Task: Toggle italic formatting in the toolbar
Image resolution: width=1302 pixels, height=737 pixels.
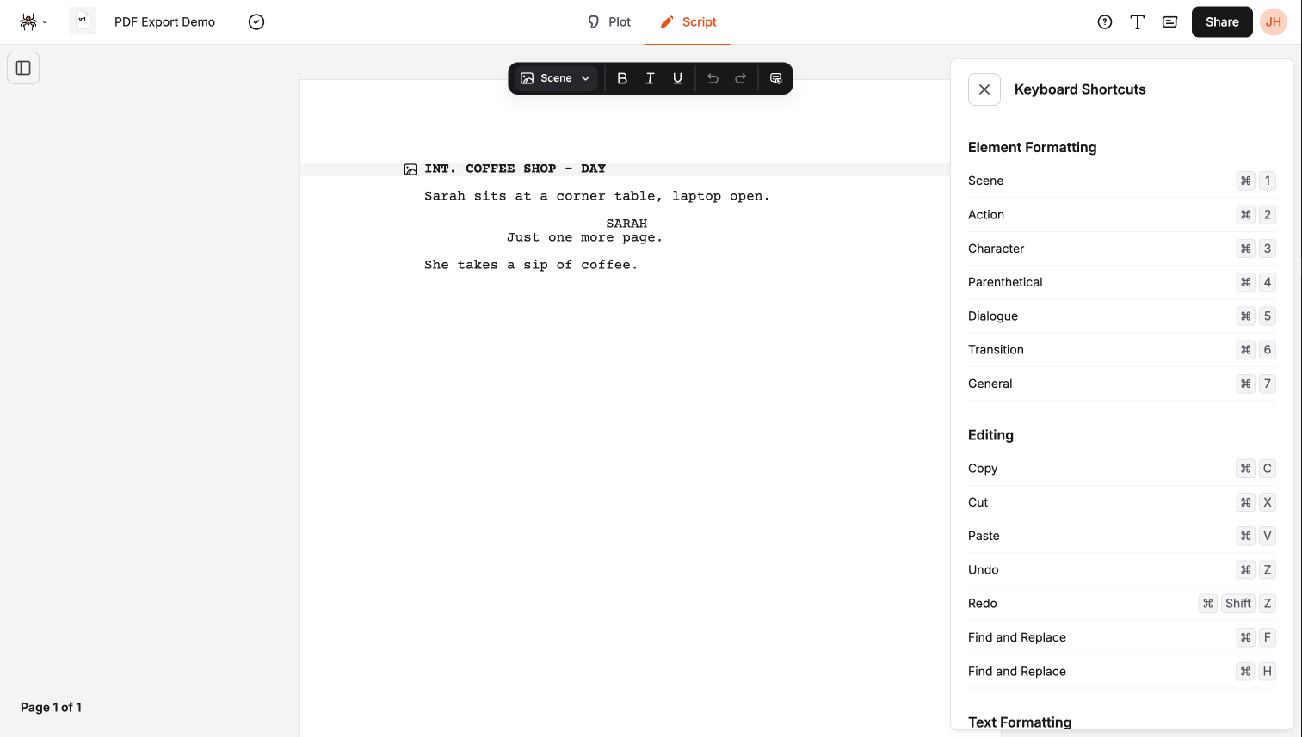Action: 650,78
